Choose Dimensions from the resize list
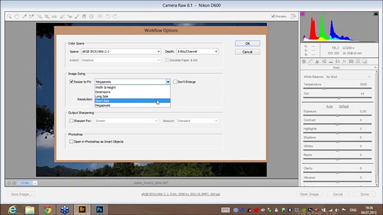Image resolution: width=383 pixels, height=215 pixels. click(133, 92)
